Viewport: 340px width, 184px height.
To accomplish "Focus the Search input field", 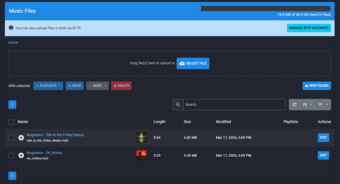I will (234, 105).
